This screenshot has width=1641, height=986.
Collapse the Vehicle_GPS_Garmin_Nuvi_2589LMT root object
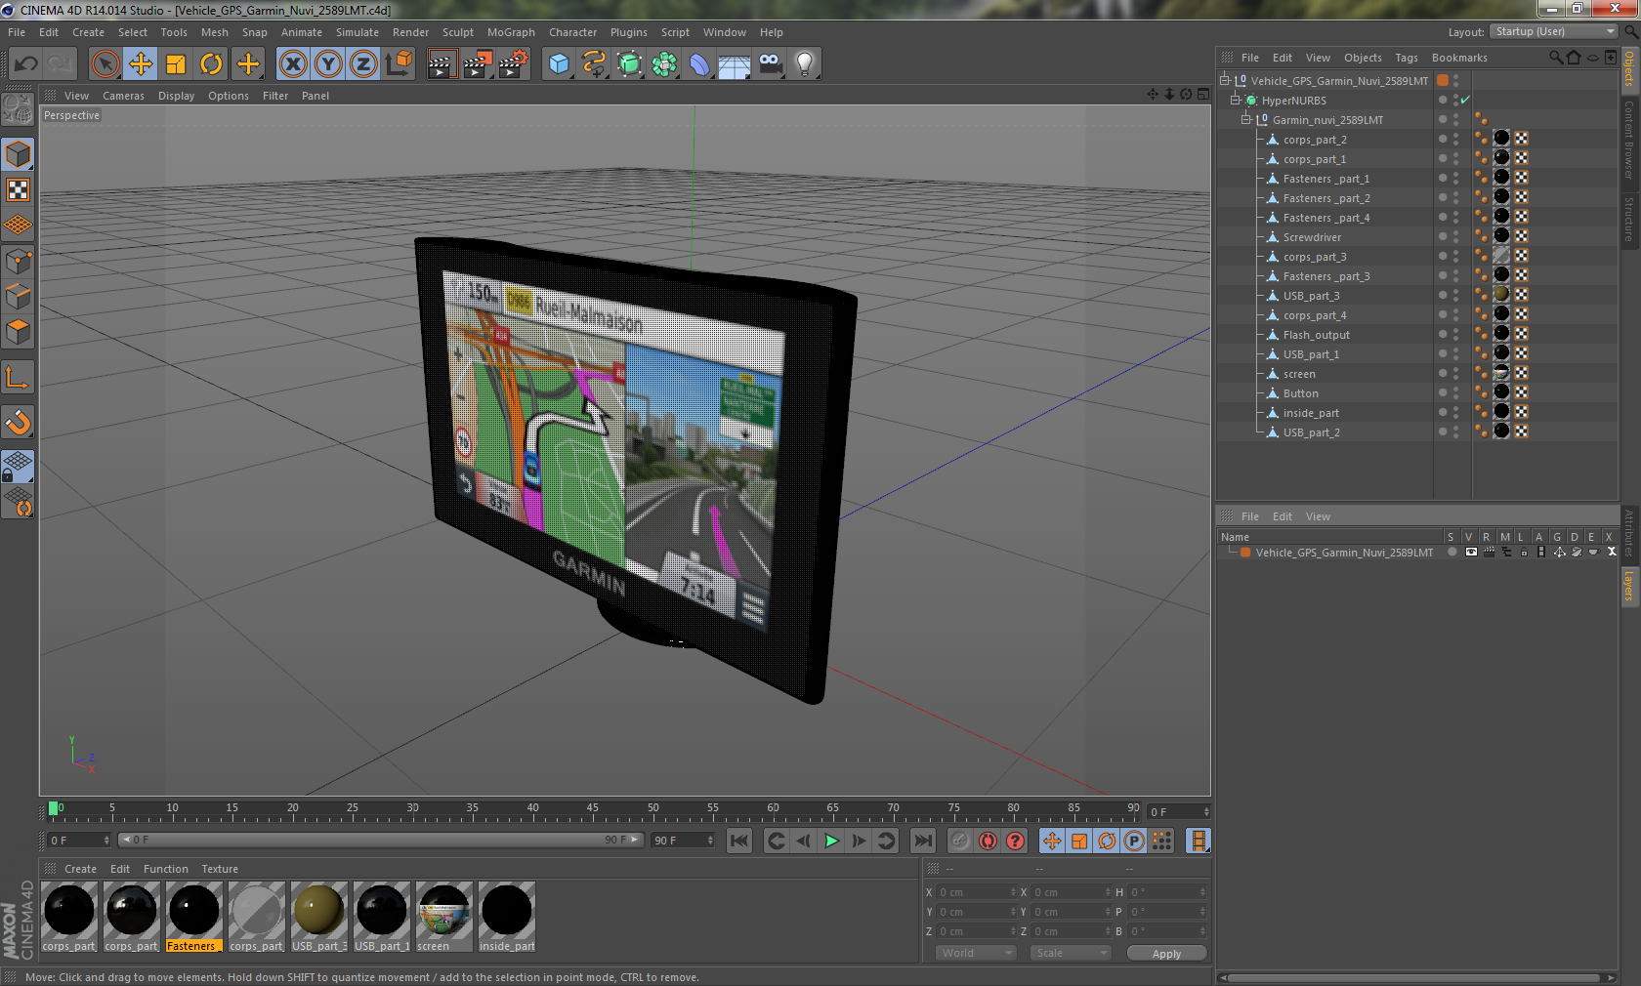tap(1225, 80)
